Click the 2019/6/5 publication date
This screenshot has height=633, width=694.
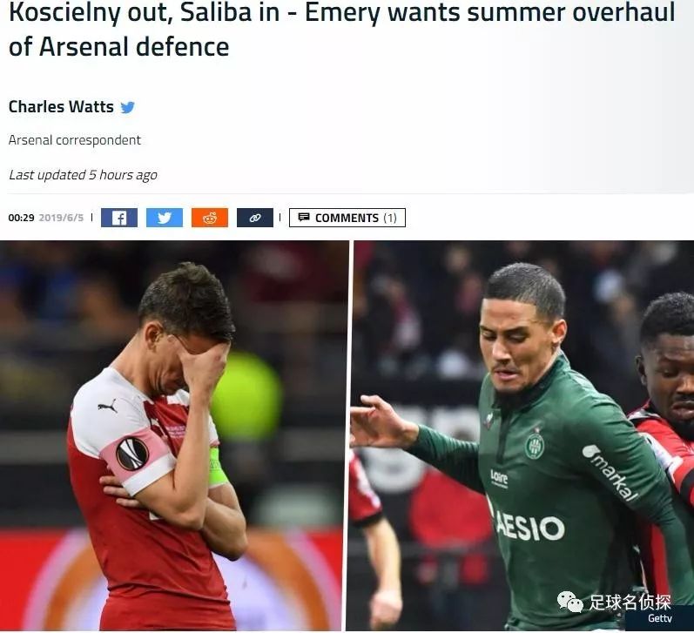coord(61,218)
